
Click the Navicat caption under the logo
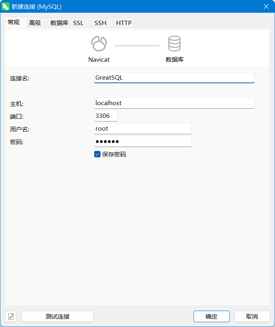(x=99, y=60)
